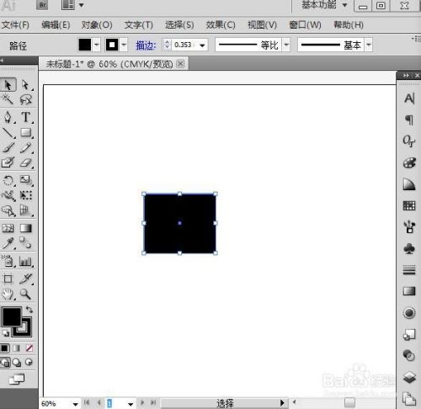Viewport: 421px width, 409px height.
Task: Set paint mode to Gradient
Action: 17,348
